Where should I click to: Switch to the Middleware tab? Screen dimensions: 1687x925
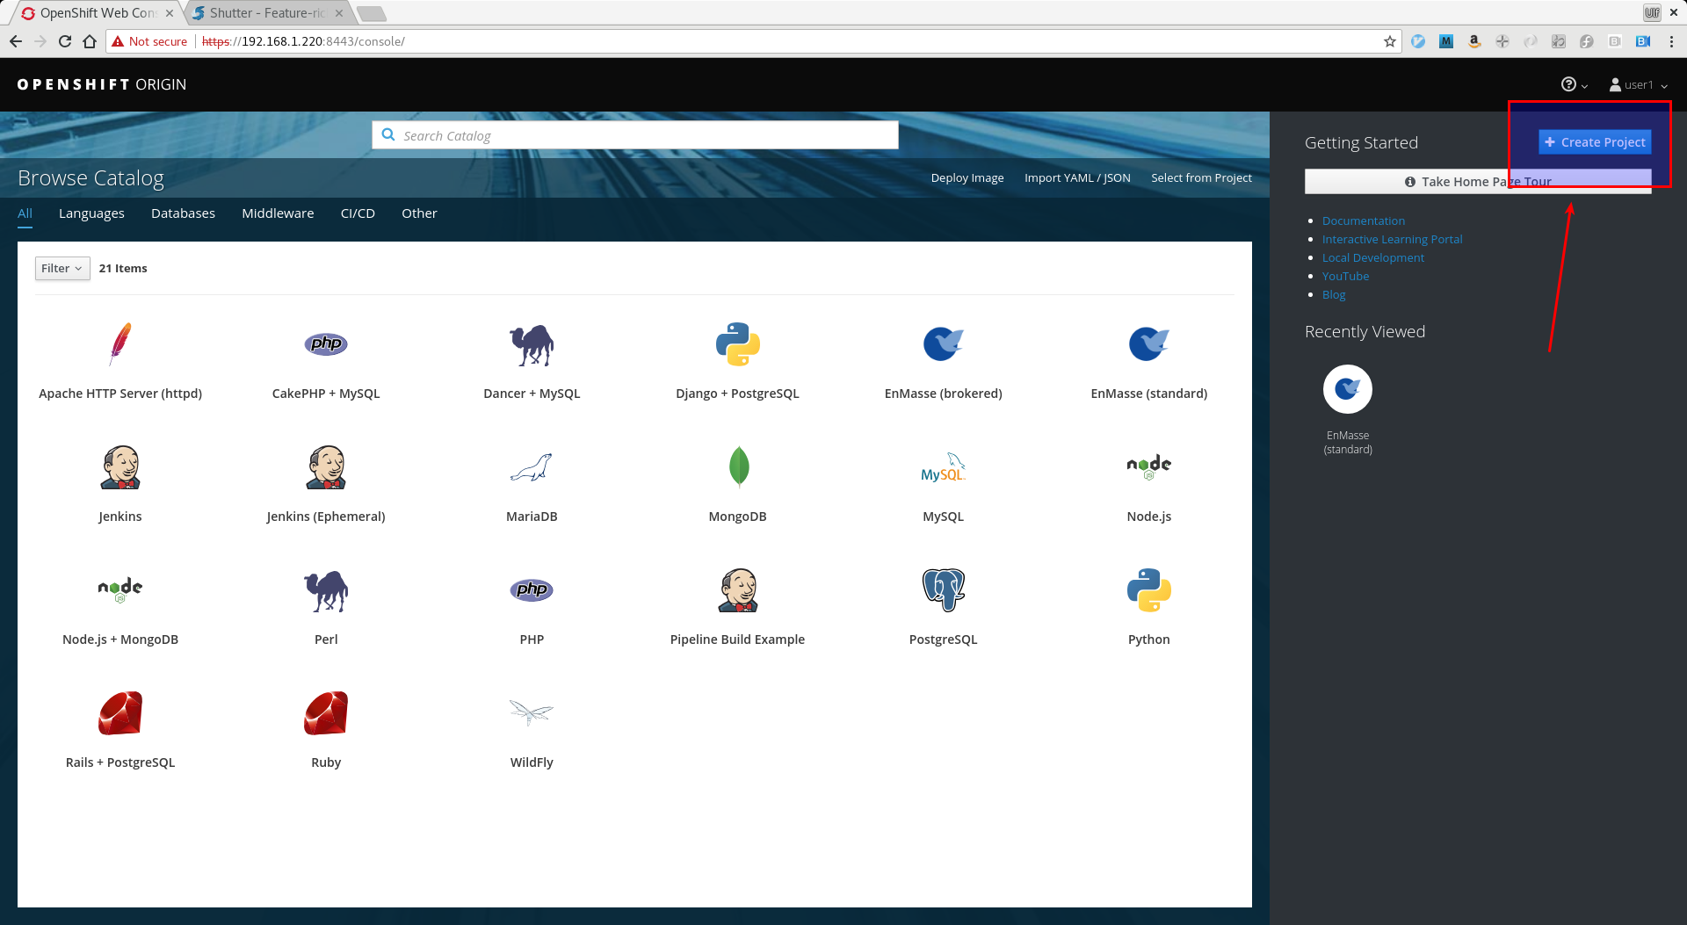tap(278, 213)
